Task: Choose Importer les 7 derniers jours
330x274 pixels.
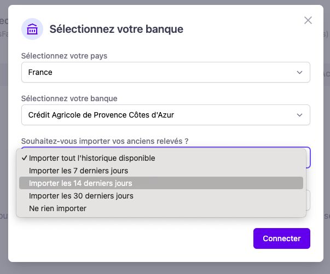Action: pos(78,171)
